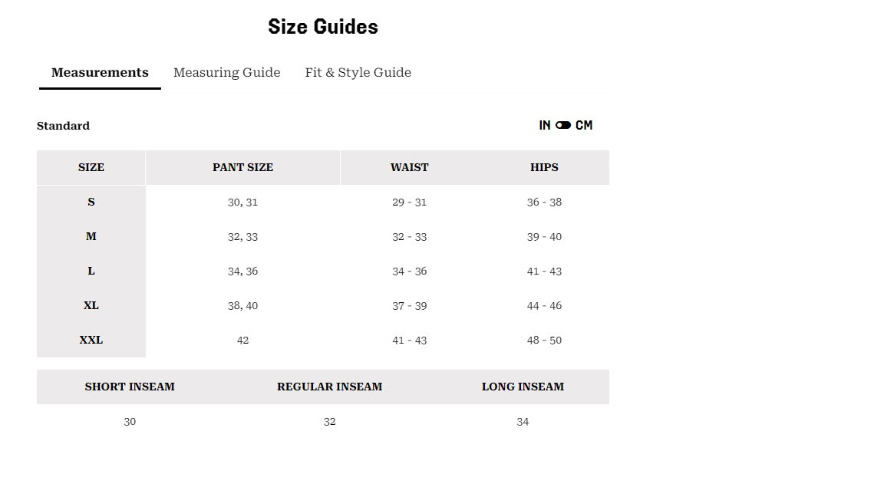The image size is (884, 497).
Task: Click the SIZE column header
Action: click(x=91, y=167)
